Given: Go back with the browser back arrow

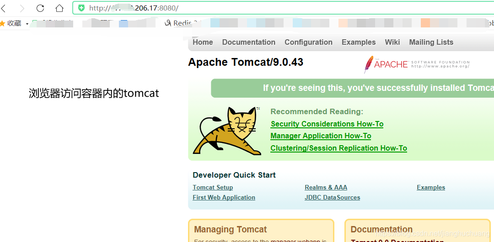Looking at the screenshot, I should [x=4, y=8].
